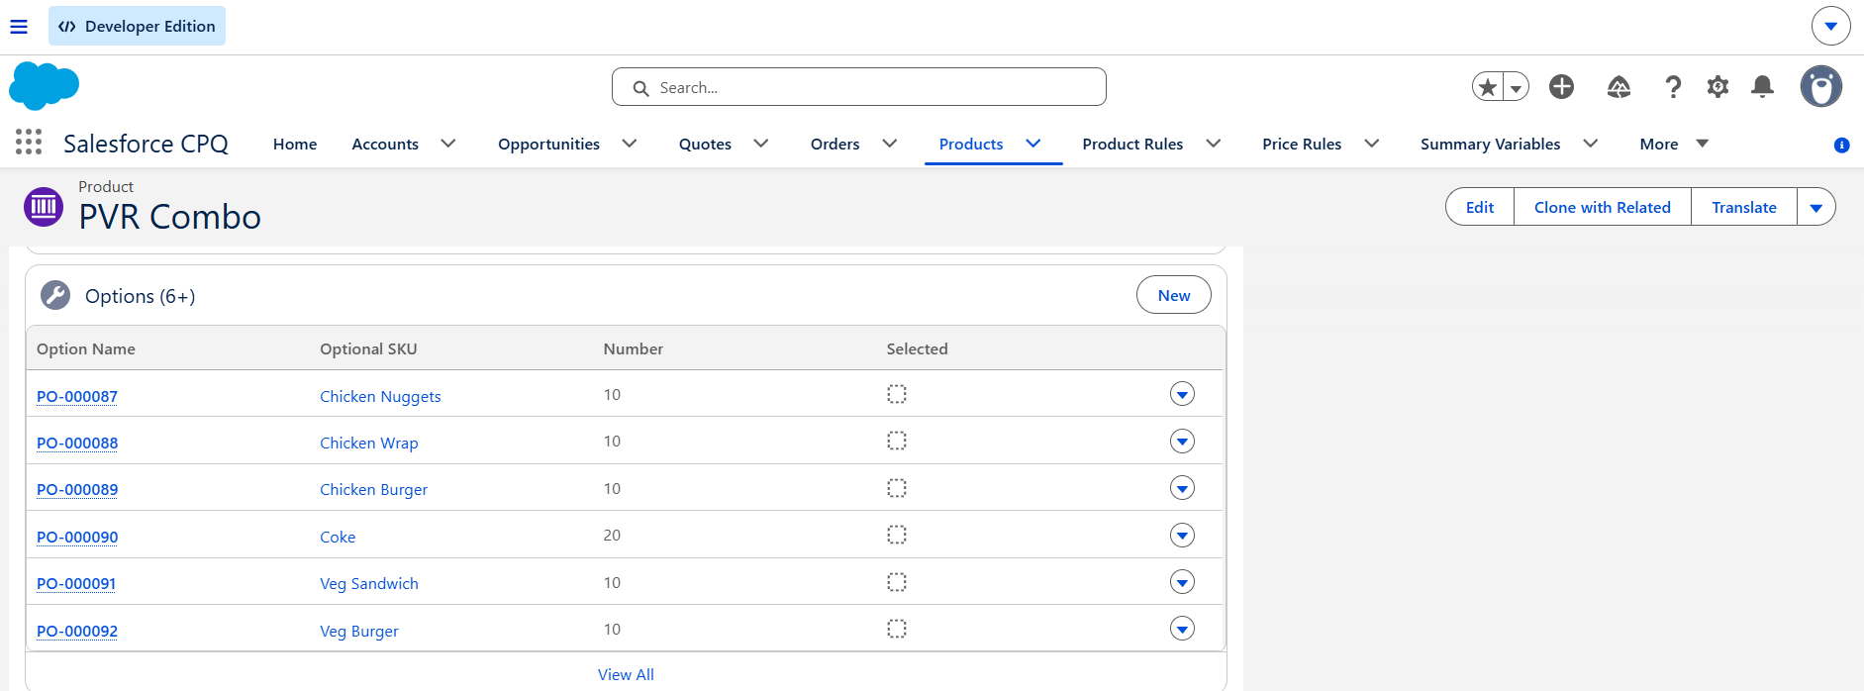Click the PVR Combo product icon

[x=44, y=207]
